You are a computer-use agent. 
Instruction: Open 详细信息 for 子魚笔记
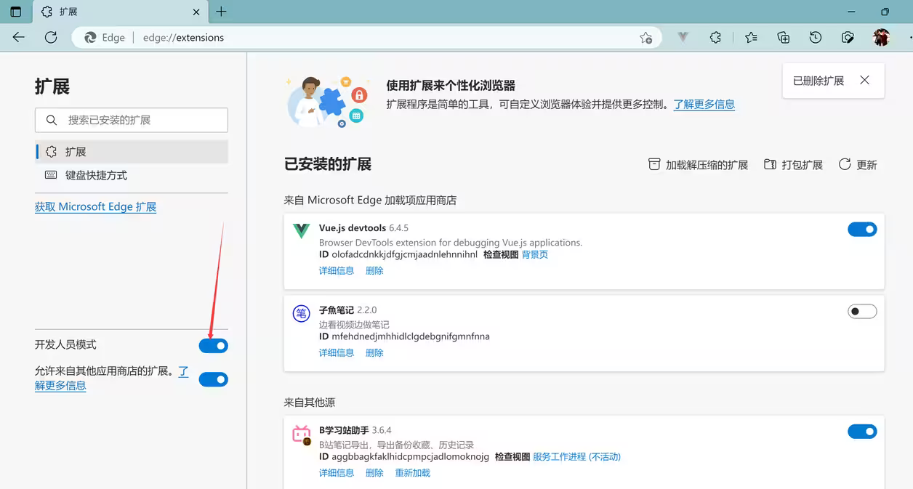coord(337,352)
